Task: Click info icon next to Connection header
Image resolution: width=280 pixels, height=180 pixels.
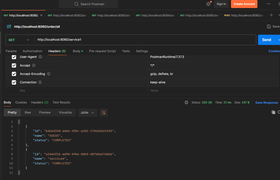Action: (x=40, y=82)
